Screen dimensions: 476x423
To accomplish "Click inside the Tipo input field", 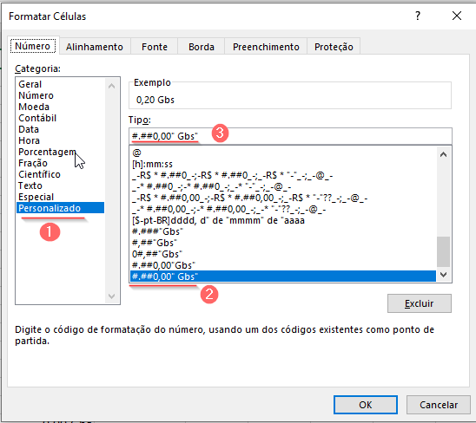I will [x=290, y=136].
